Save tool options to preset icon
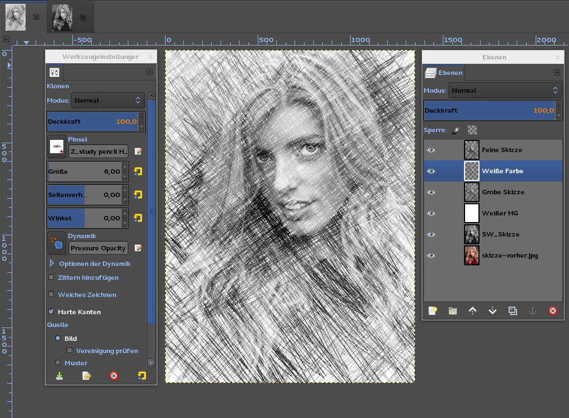Screen dimensions: 569x418 coord(59,376)
